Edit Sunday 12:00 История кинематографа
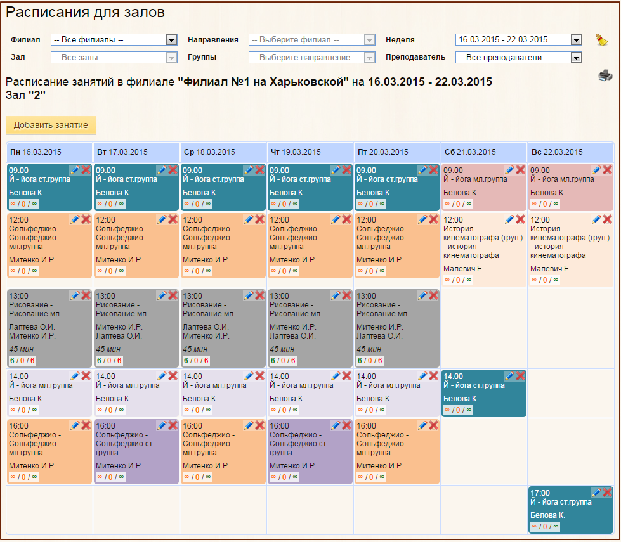Screen dimensions: 621x542 tap(596, 219)
